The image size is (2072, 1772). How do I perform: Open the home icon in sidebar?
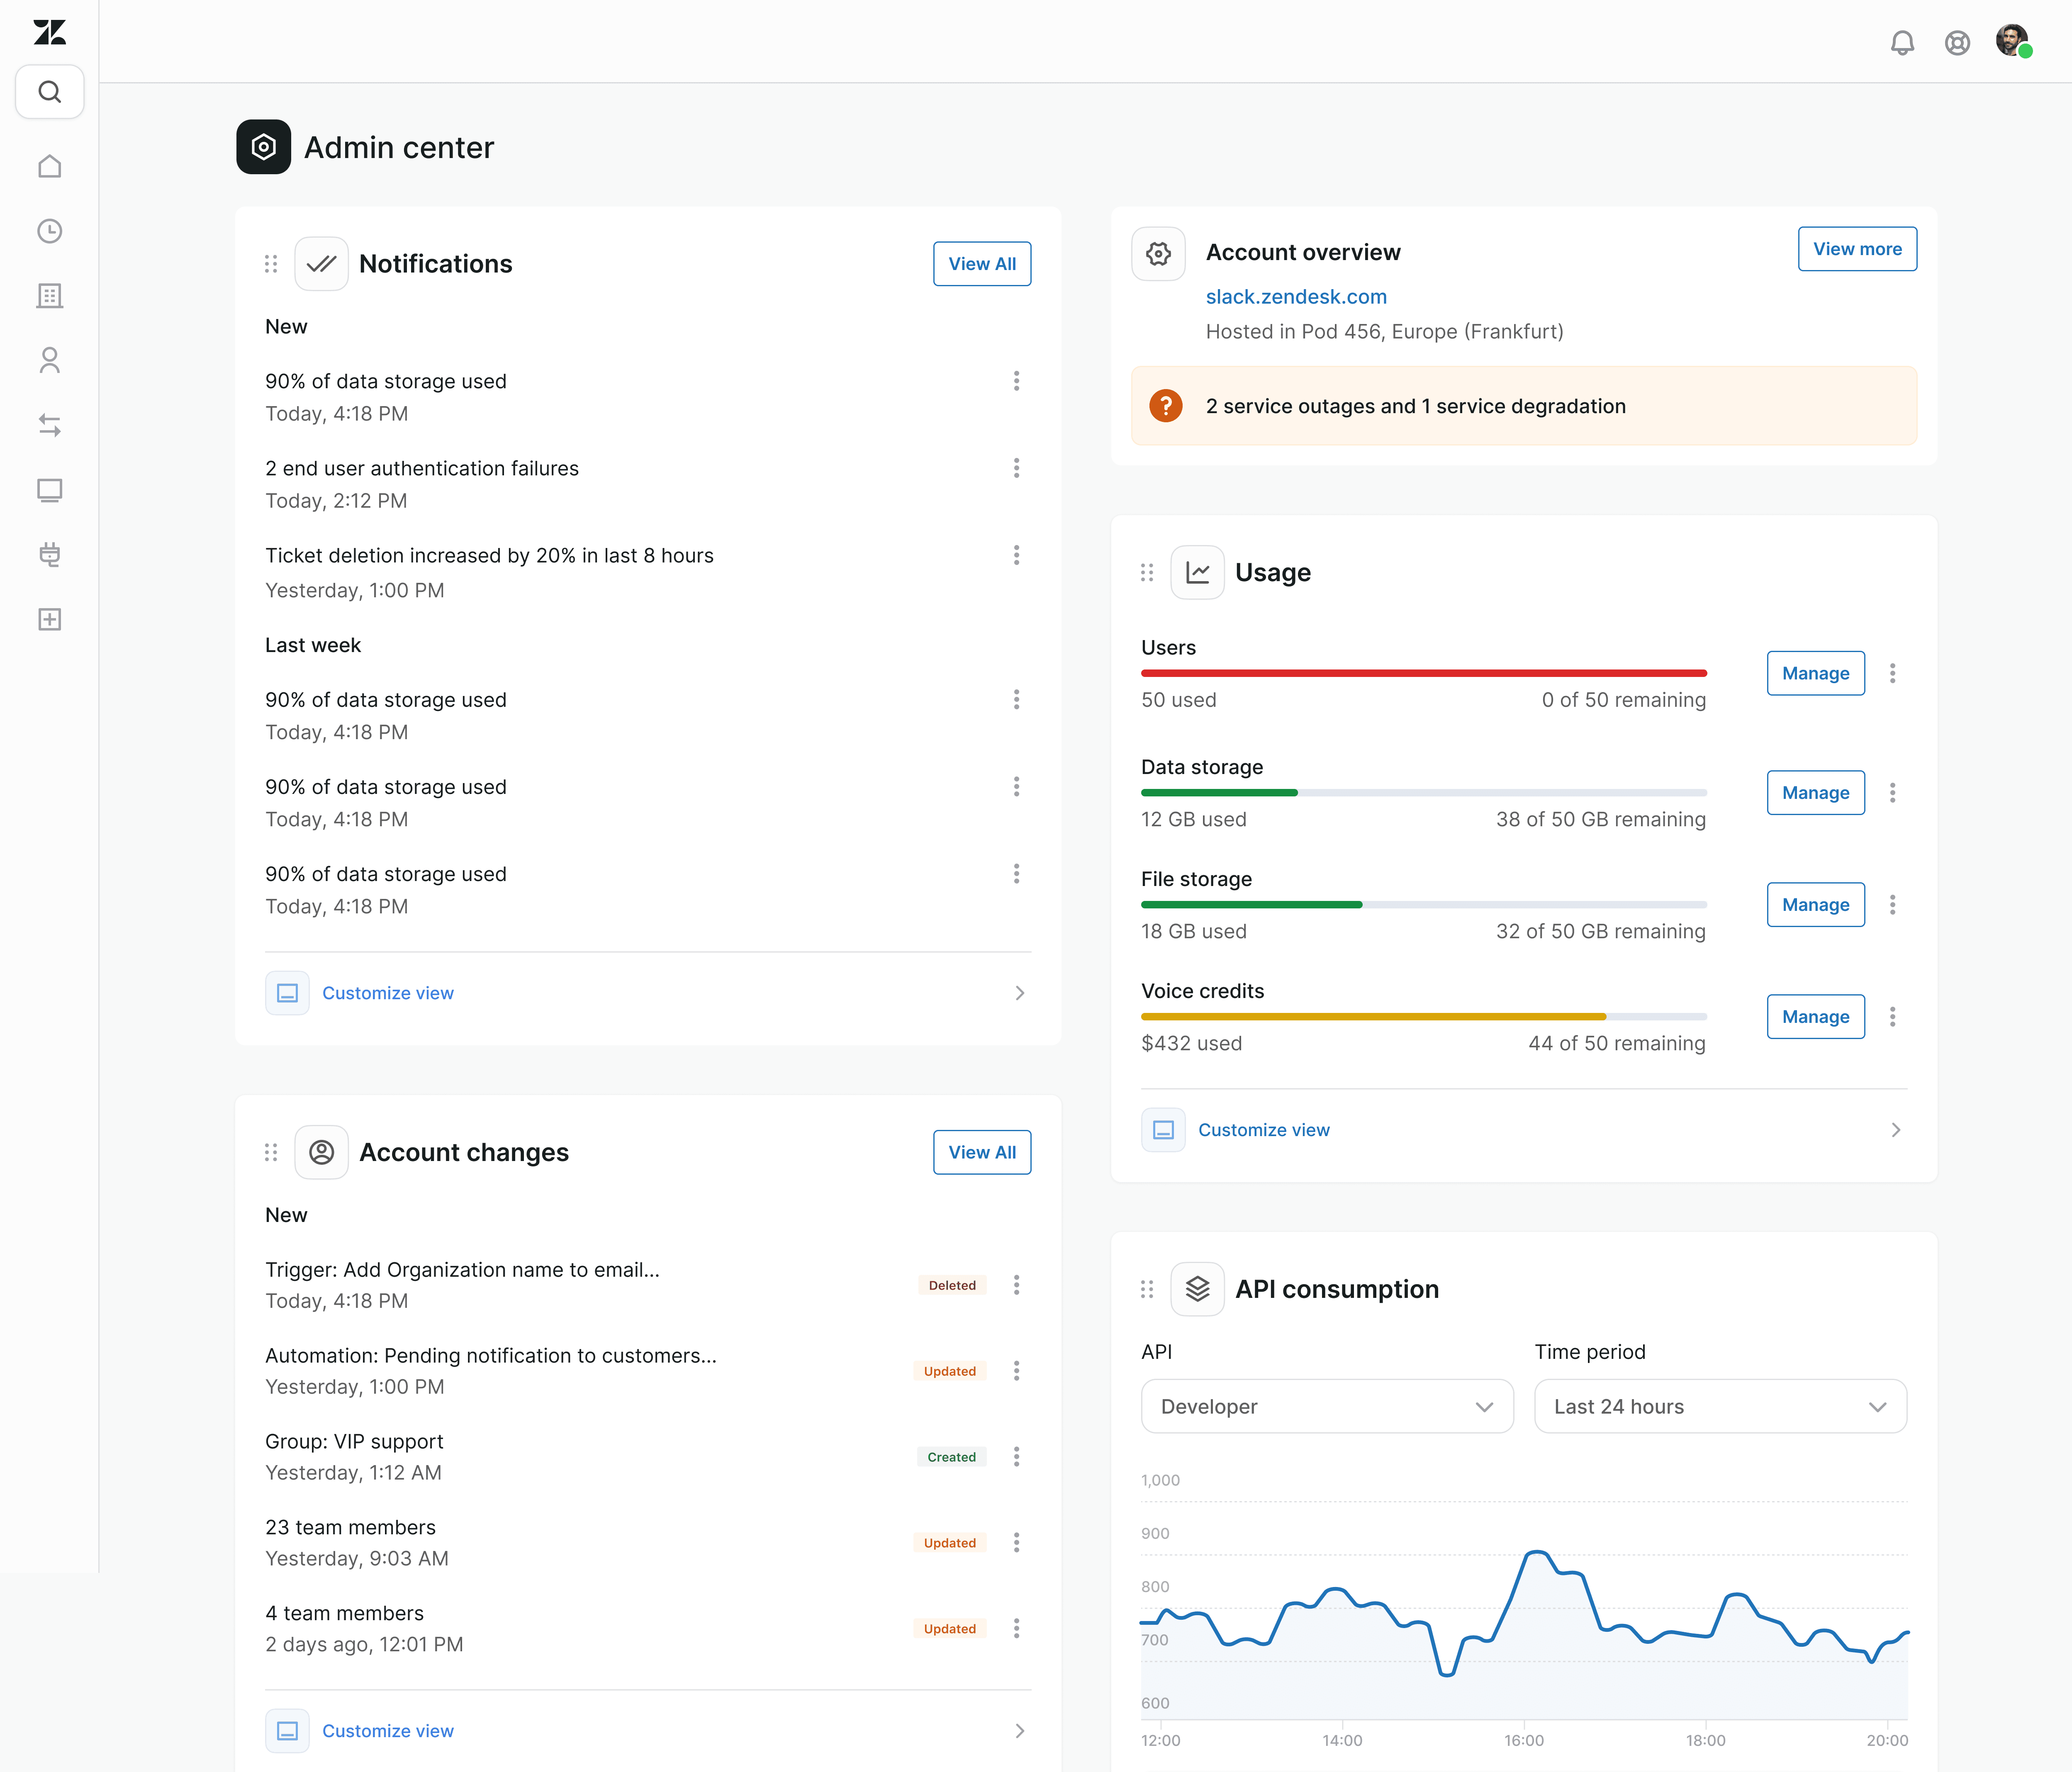click(49, 166)
